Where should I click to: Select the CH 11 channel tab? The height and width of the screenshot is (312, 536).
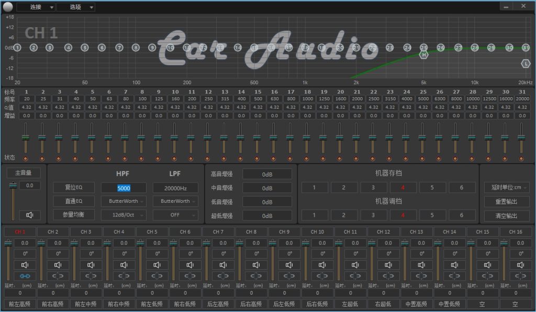(350, 232)
